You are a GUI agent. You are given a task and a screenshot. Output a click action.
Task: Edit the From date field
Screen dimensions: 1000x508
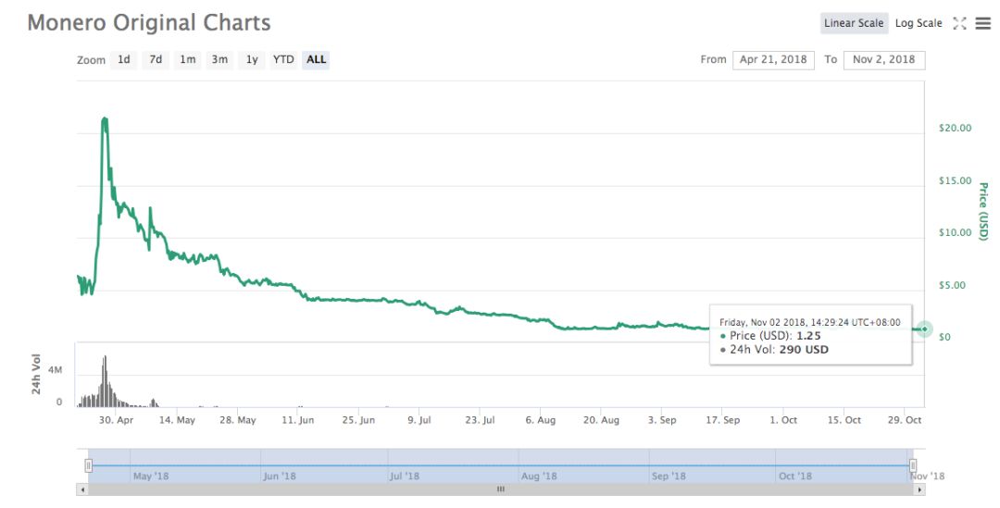(x=773, y=60)
